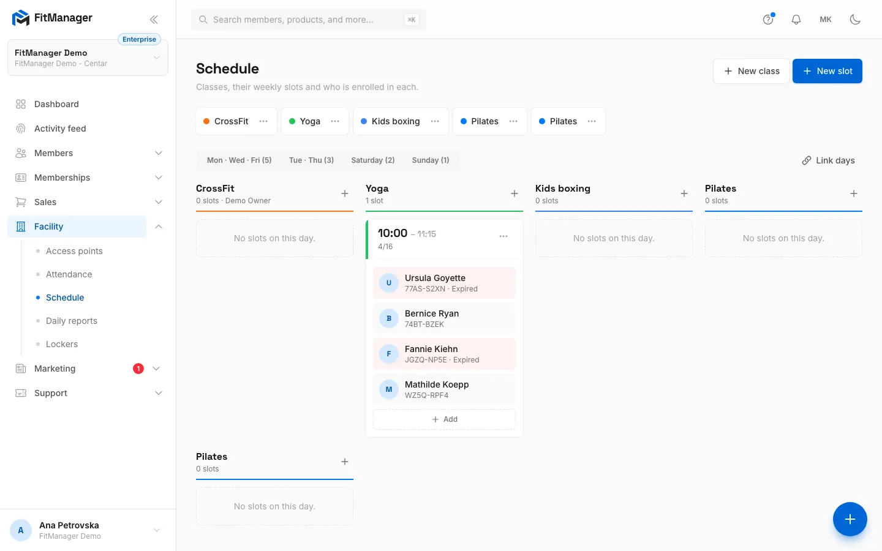Select the Saturday tab

(373, 160)
